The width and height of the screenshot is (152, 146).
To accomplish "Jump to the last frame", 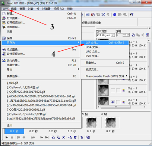I will pos(47,137).
